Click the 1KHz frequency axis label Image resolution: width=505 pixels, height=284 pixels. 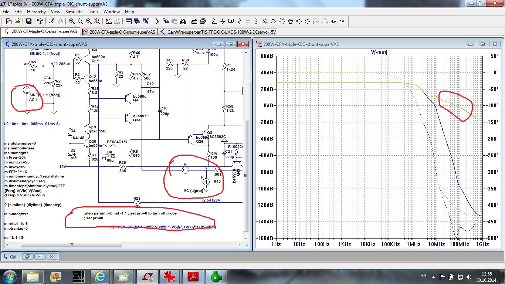point(345,244)
